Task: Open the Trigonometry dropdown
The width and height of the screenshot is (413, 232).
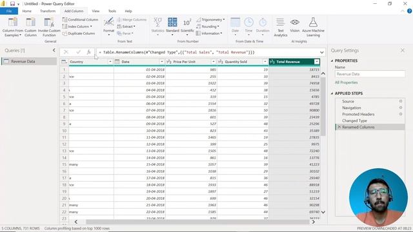Action: point(210,20)
